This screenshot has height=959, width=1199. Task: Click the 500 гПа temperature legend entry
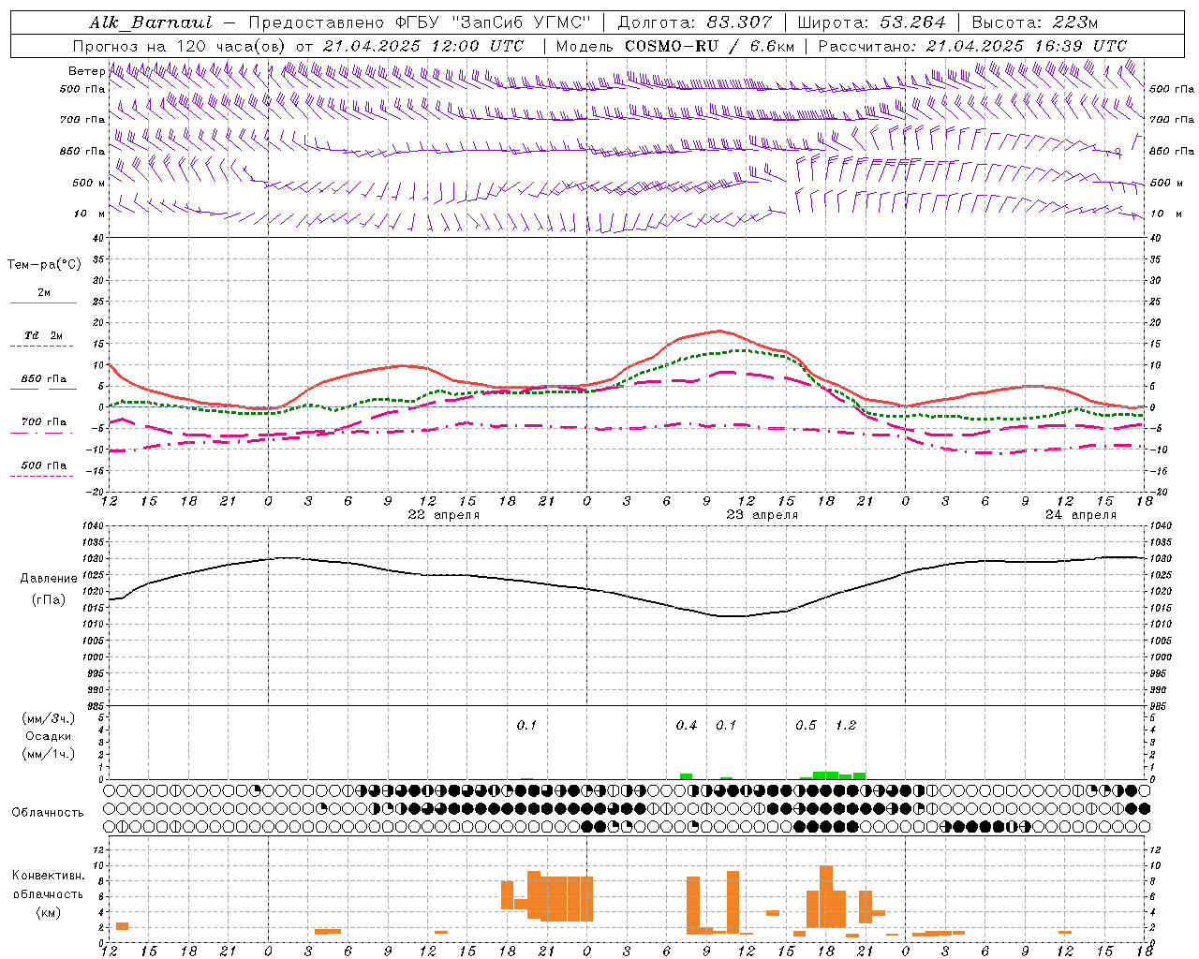click(x=43, y=465)
